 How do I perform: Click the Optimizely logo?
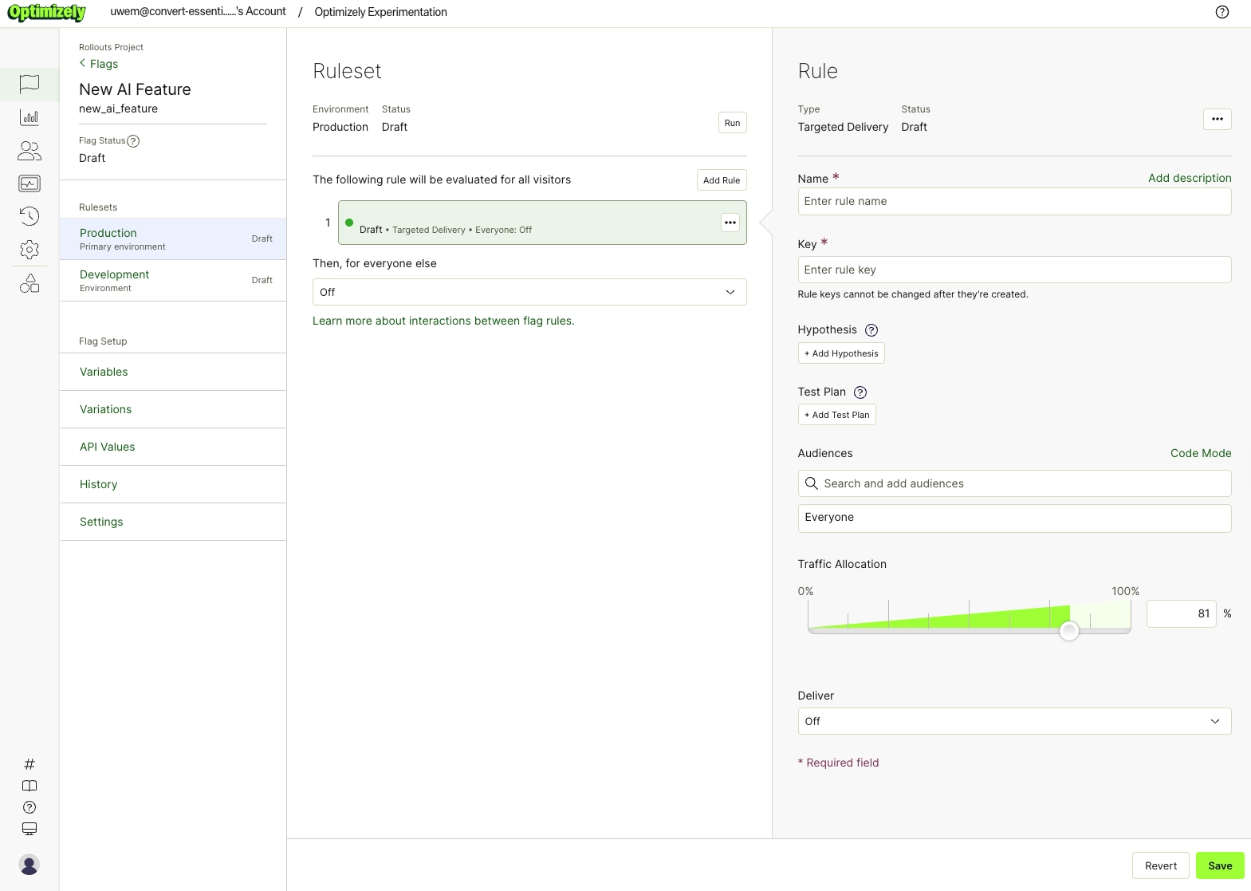46,12
